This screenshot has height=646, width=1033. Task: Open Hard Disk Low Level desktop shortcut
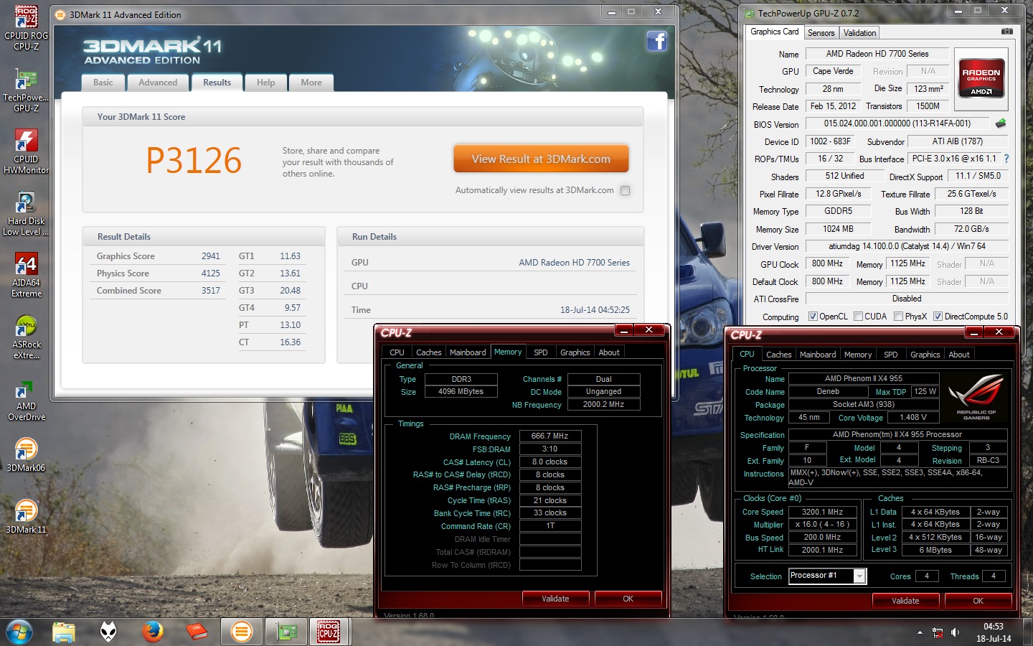26,214
